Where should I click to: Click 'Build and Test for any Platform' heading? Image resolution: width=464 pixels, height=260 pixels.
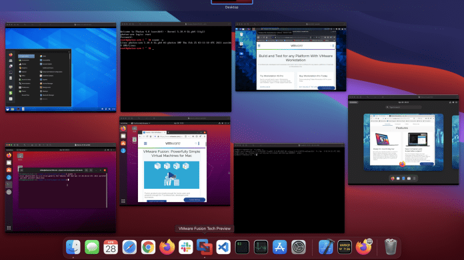point(296,58)
